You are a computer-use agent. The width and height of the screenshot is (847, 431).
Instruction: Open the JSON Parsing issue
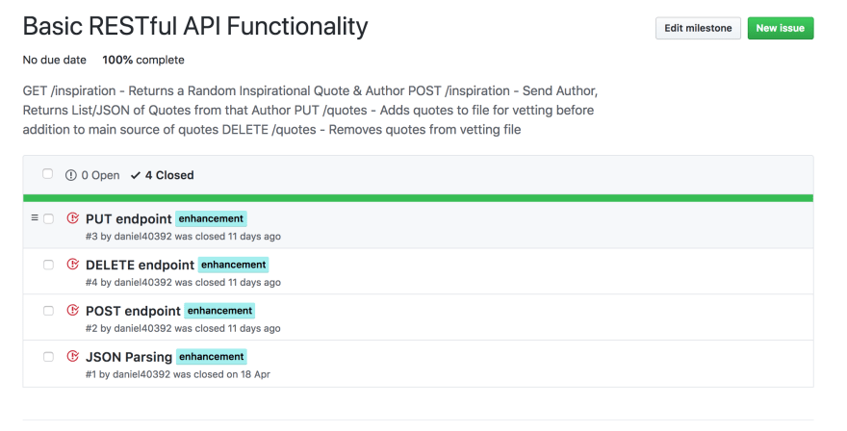coord(129,357)
